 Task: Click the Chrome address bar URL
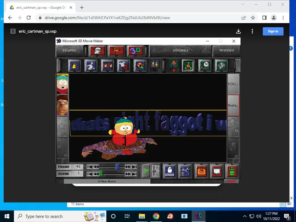107,18
